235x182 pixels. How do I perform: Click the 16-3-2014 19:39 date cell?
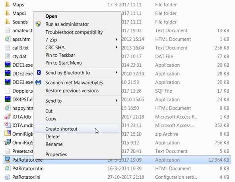124,168
